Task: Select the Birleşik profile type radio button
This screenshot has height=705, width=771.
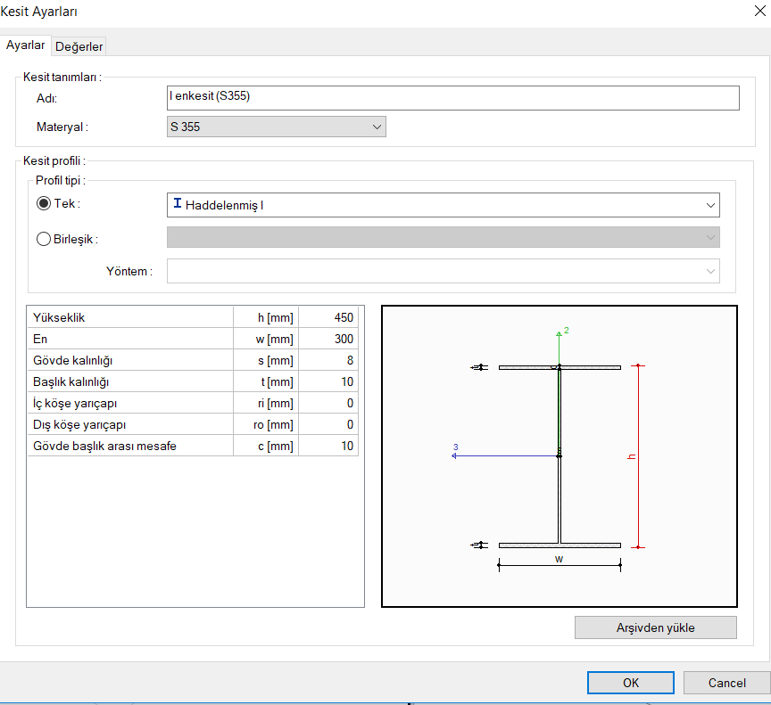Action: click(x=44, y=238)
